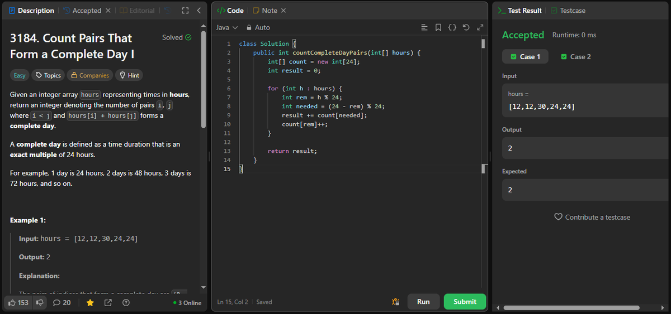The height and width of the screenshot is (314, 671).
Task: Click the debugger icon beside Run
Action: pyautogui.click(x=395, y=302)
